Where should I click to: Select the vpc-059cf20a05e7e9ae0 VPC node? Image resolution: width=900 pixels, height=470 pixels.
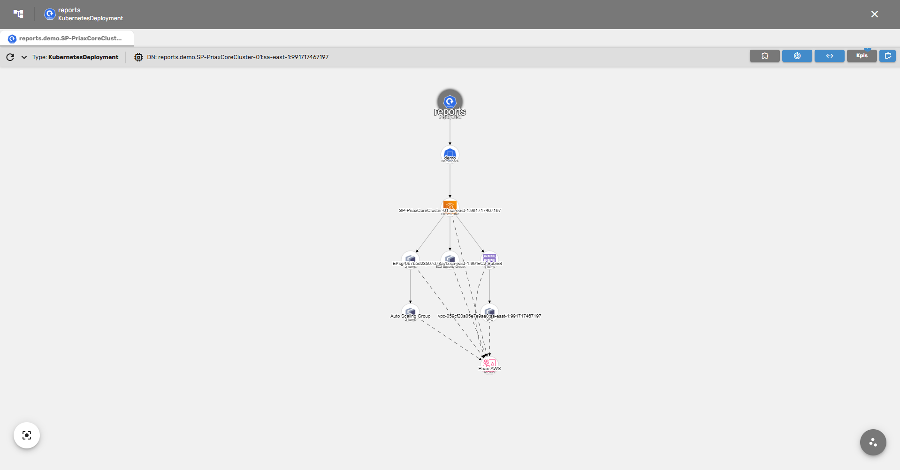(489, 311)
